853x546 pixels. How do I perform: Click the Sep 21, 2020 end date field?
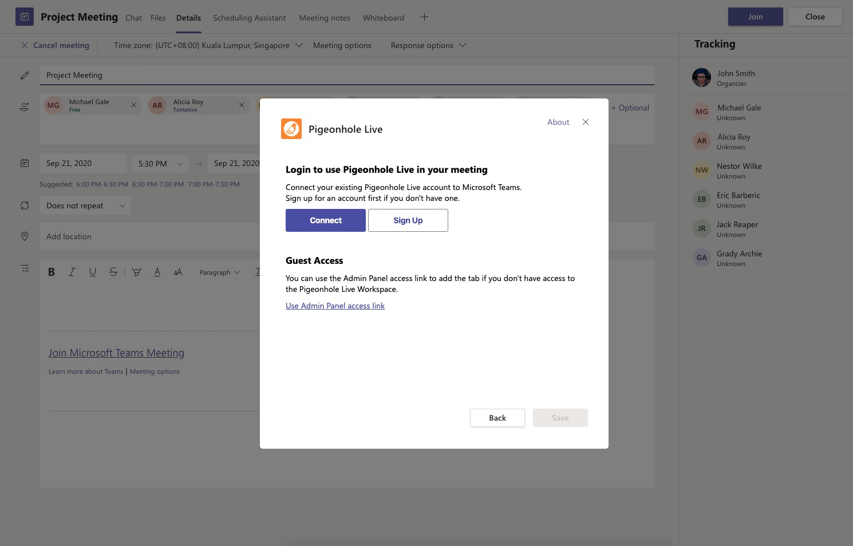click(234, 164)
